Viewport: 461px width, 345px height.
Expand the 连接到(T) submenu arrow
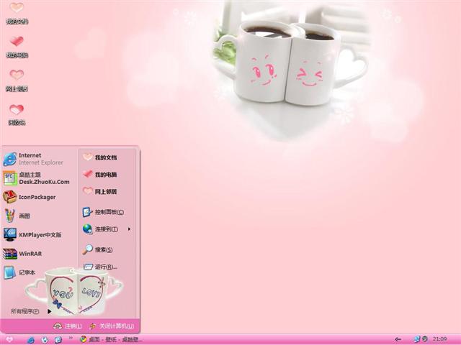[x=129, y=229]
